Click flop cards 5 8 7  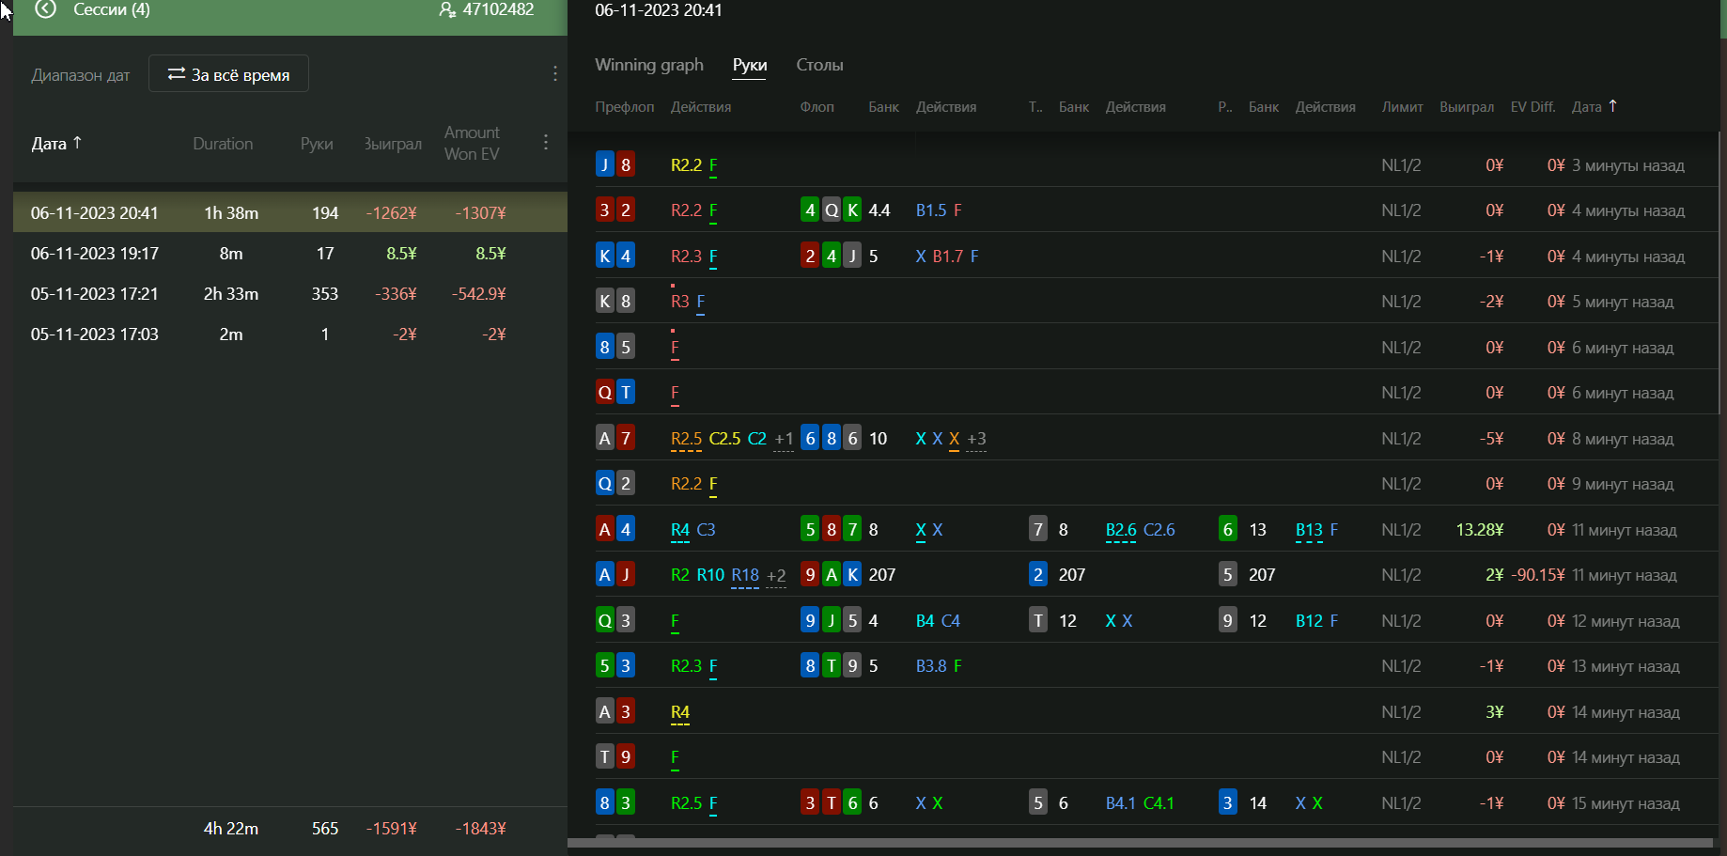click(x=832, y=530)
